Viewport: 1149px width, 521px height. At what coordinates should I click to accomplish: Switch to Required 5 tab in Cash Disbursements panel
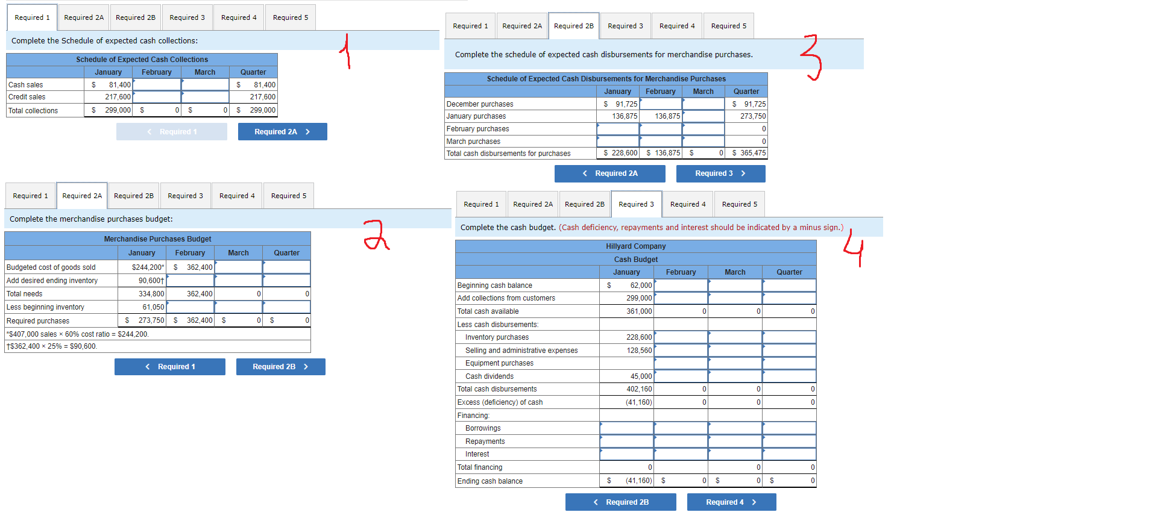729,26
